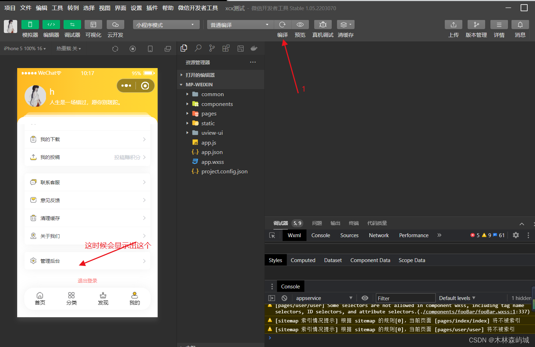Viewport: 535px width, 347px height.
Task: Click the Docker whale icon in sidebar
Action: pyautogui.click(x=254, y=48)
